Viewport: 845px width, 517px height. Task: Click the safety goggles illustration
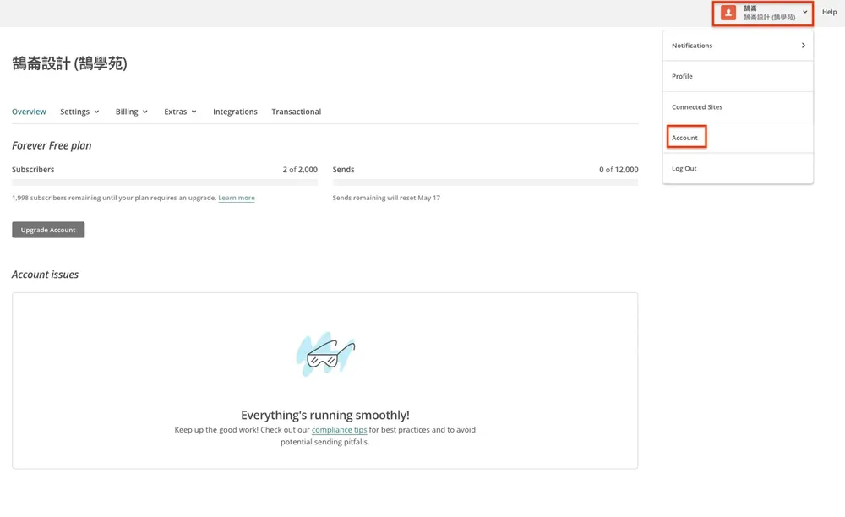(325, 354)
